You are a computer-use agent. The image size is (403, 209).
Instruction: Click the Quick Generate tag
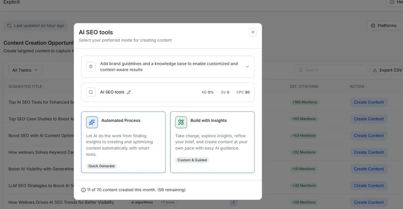click(x=101, y=166)
